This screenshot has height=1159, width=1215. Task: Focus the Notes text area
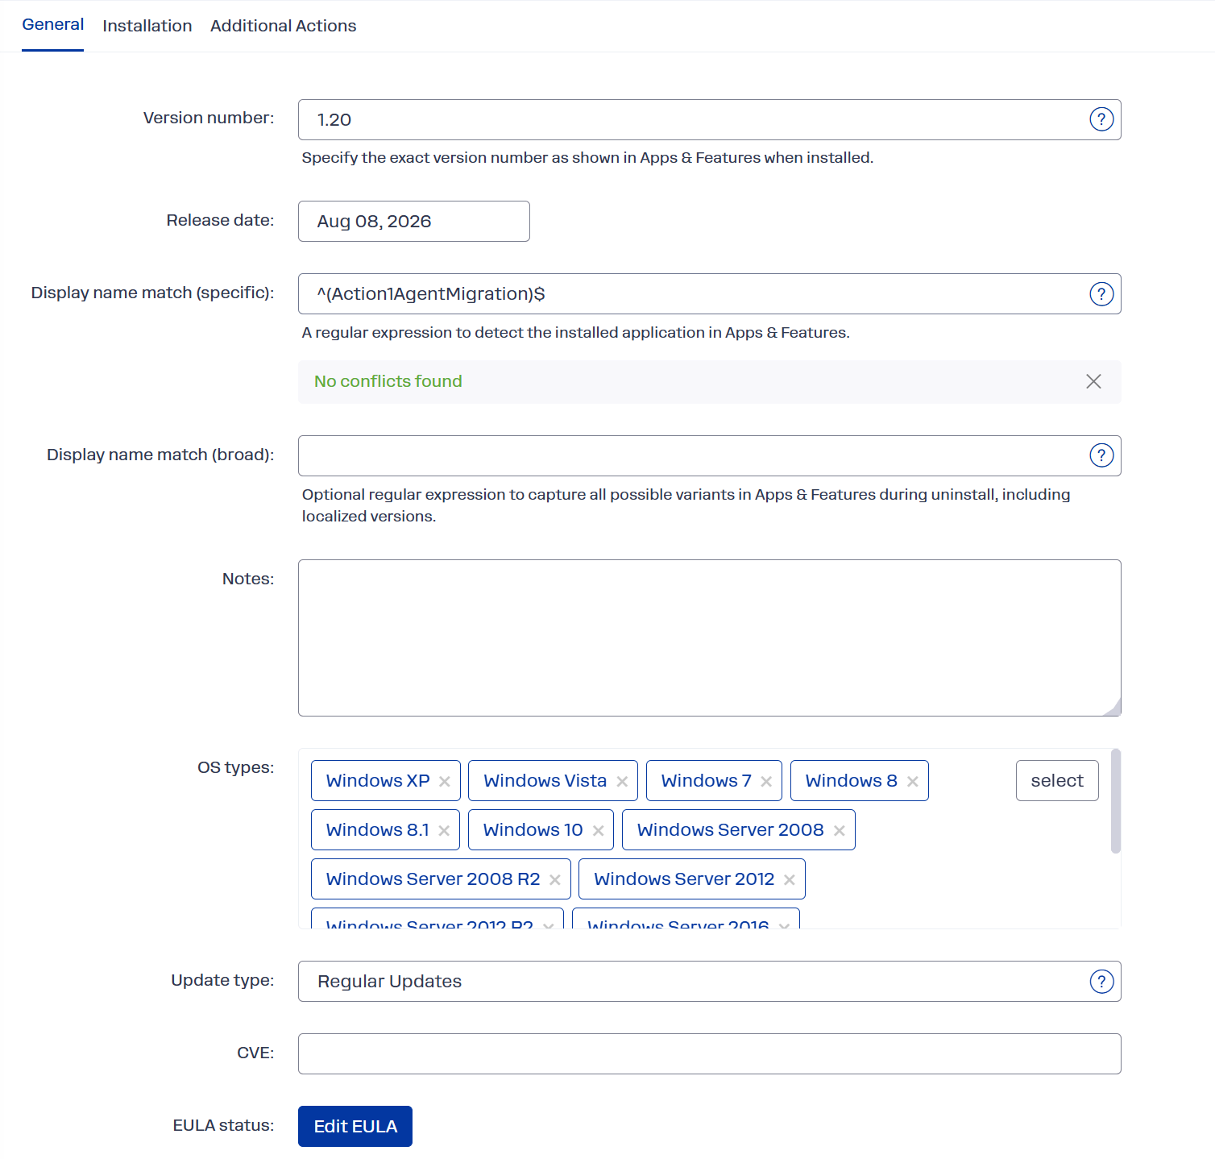click(x=710, y=638)
